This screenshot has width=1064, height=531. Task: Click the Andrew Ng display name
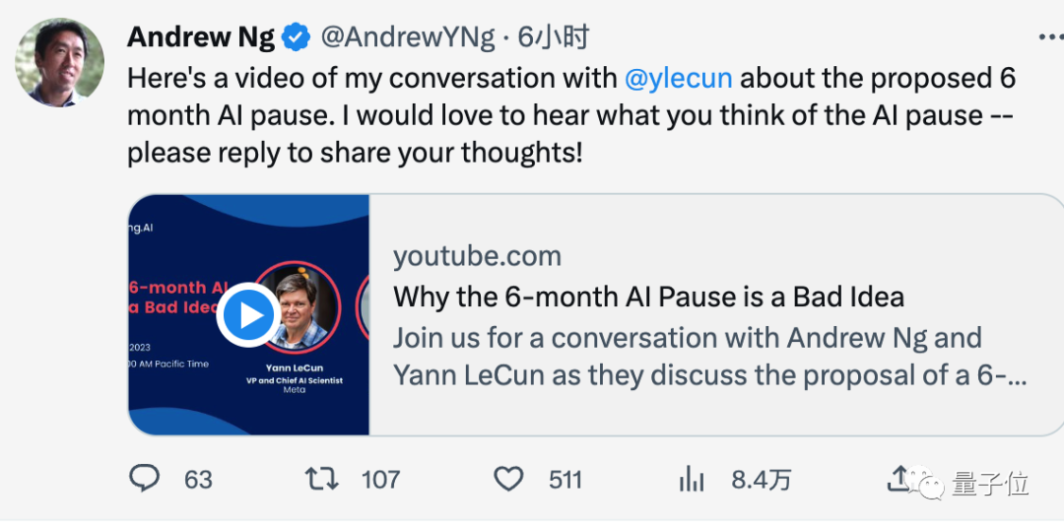(202, 37)
